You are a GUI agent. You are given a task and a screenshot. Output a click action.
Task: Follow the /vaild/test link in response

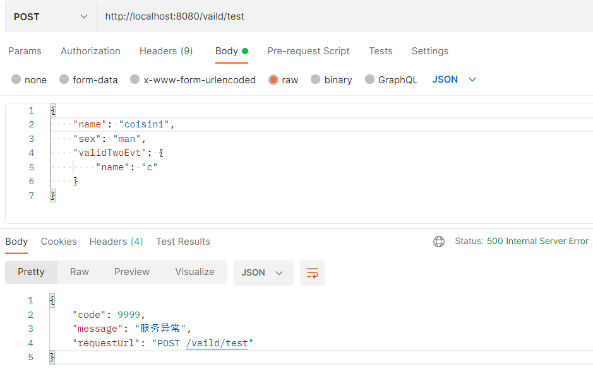pyautogui.click(x=219, y=343)
